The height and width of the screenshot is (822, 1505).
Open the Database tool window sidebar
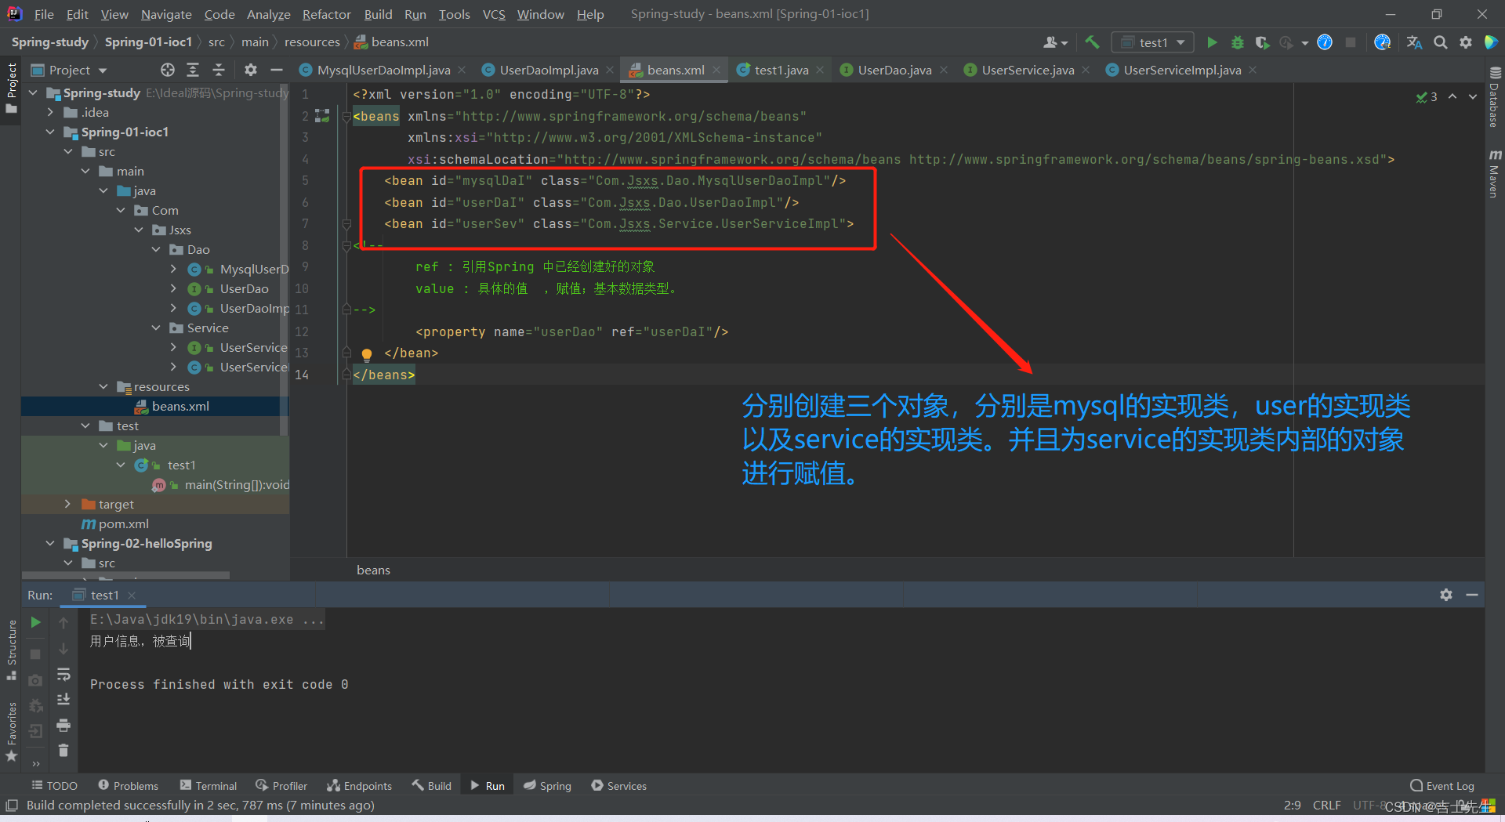pos(1494,97)
